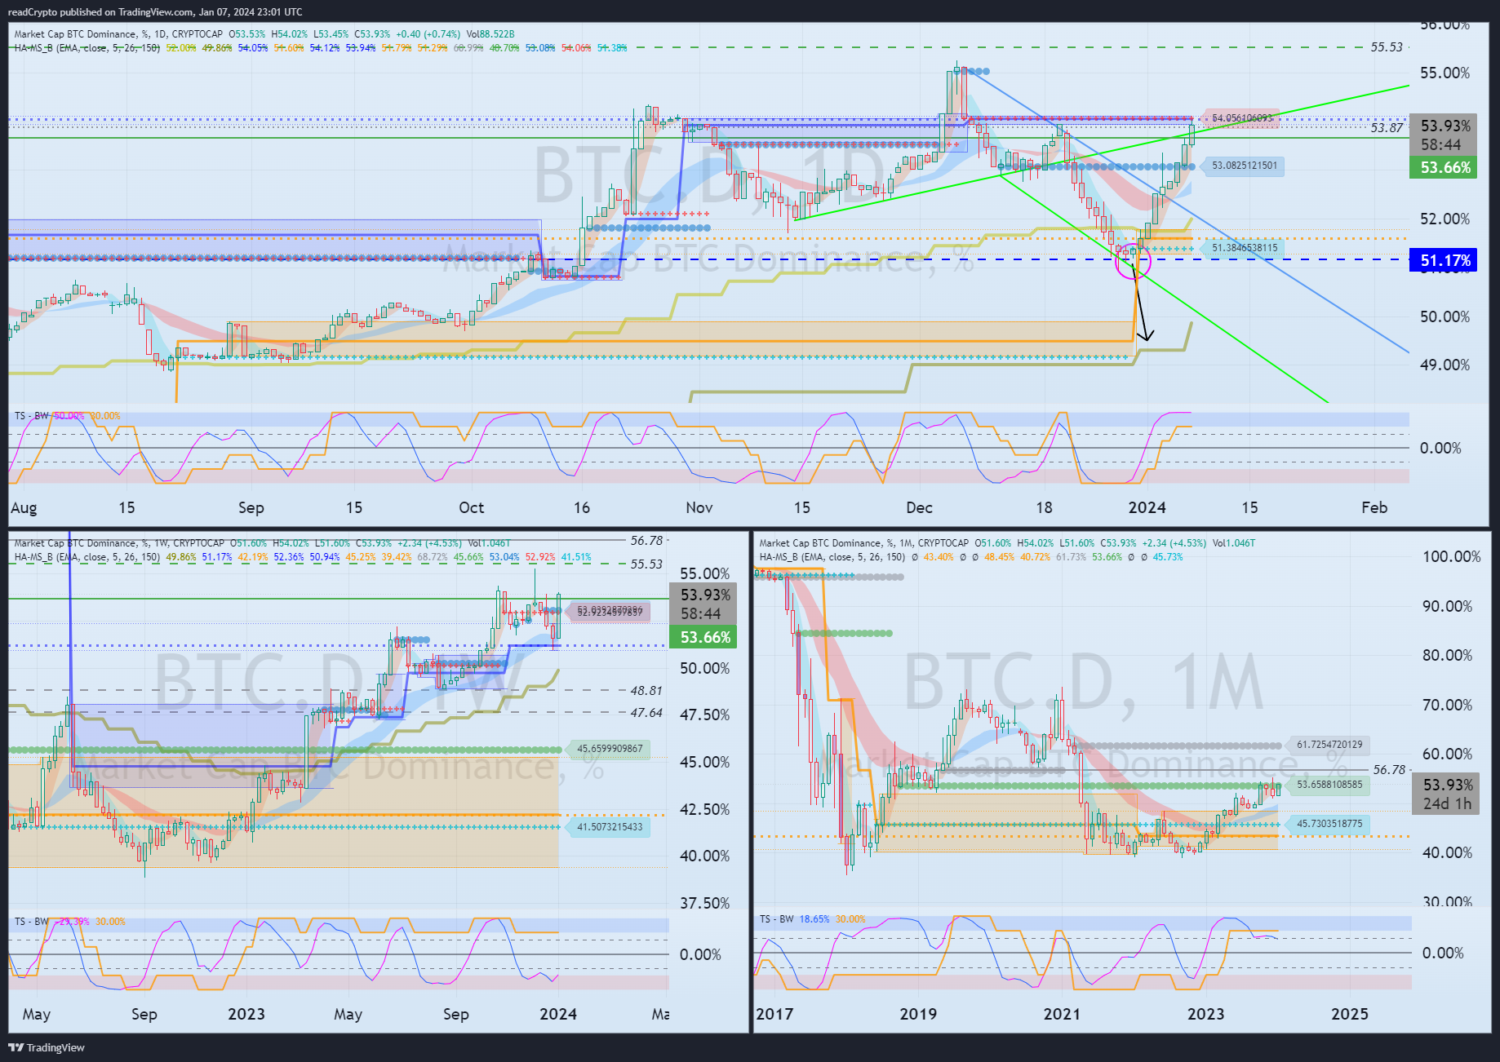Screen dimensions: 1500x1062
Task: Click the 53.6588108585 line label on the monthly chart
Action: pos(1329,785)
